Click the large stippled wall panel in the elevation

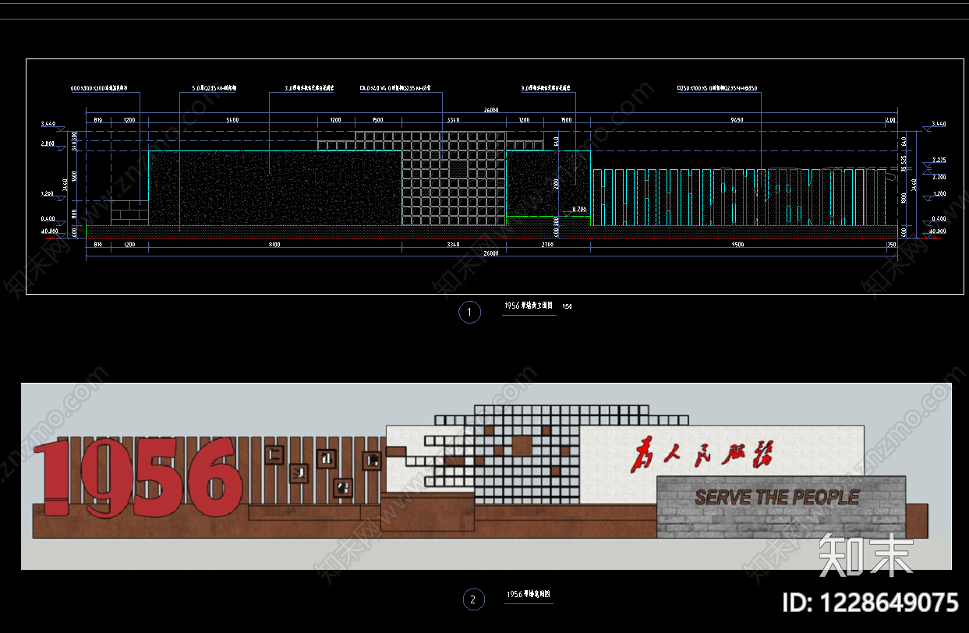coord(274,188)
